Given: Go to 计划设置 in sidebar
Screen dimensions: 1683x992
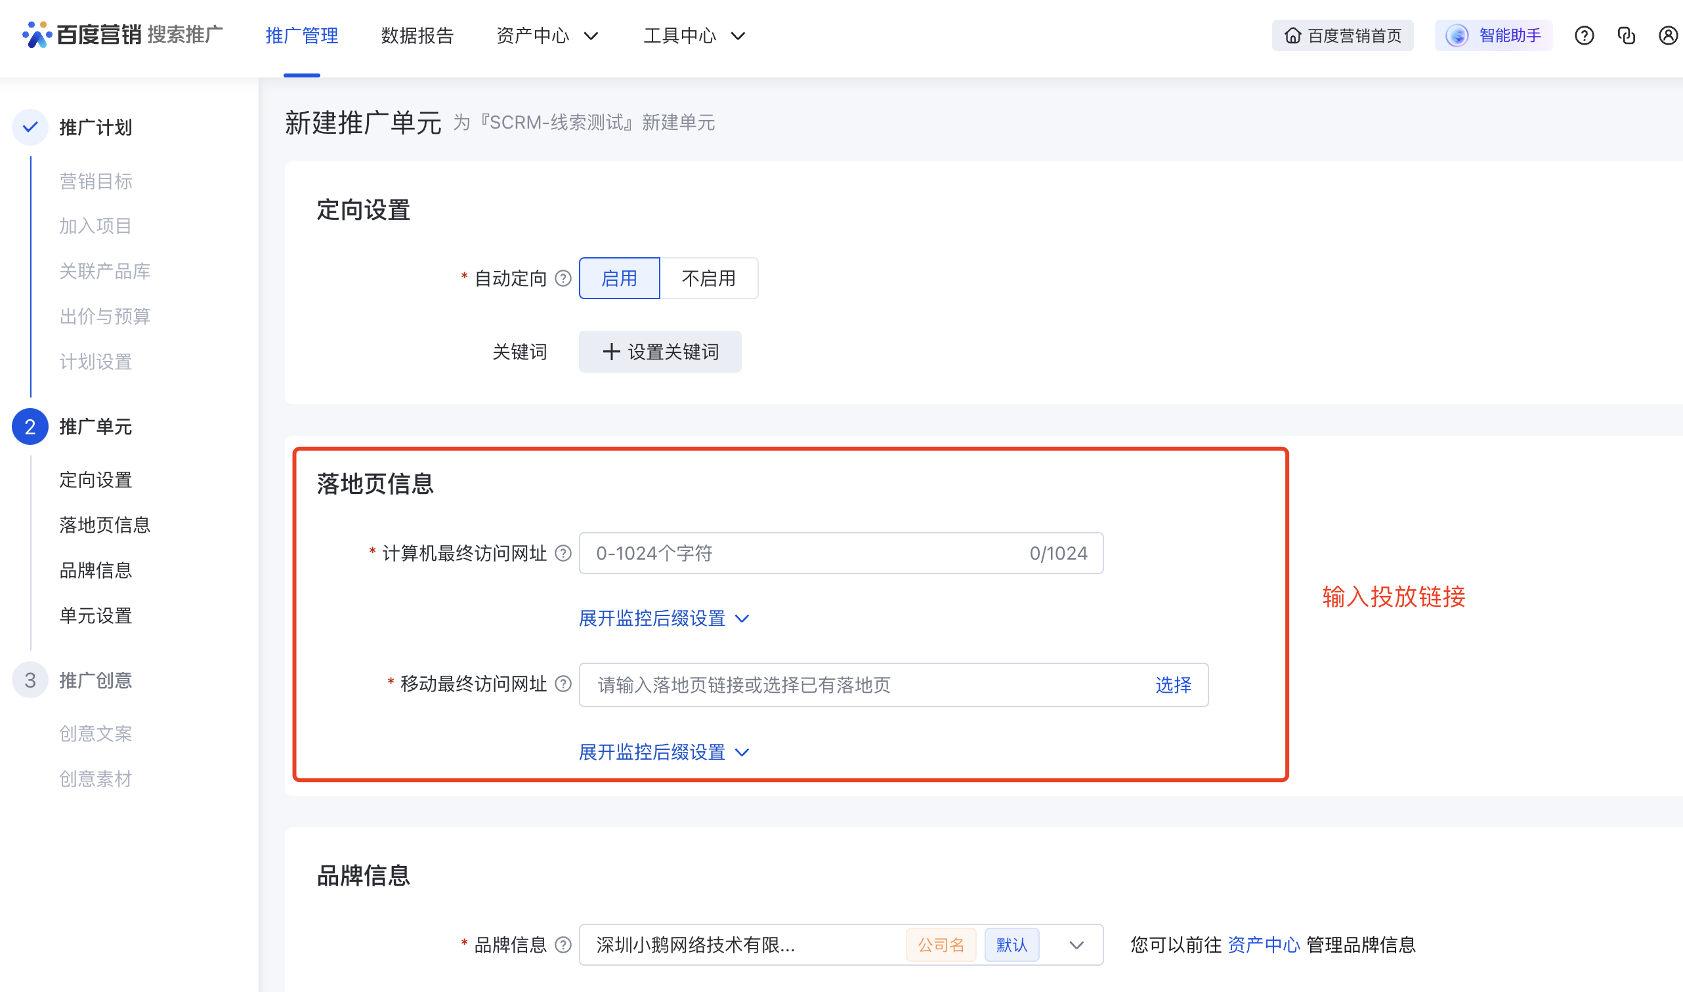Looking at the screenshot, I should [96, 362].
